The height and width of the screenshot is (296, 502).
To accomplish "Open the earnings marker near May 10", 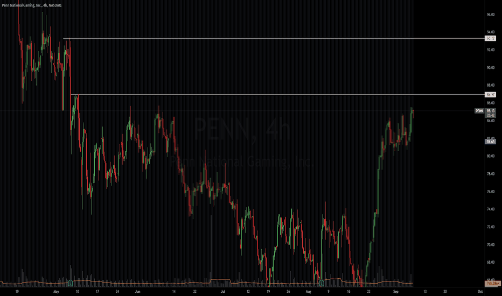I will pos(71,283).
